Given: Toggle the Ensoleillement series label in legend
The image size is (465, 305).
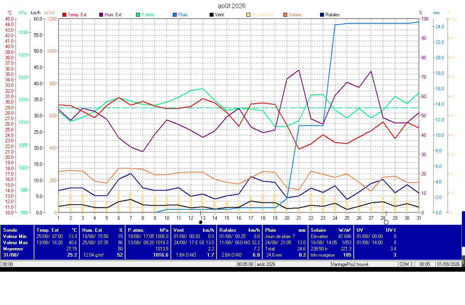Looking at the screenshot, I should (x=262, y=15).
